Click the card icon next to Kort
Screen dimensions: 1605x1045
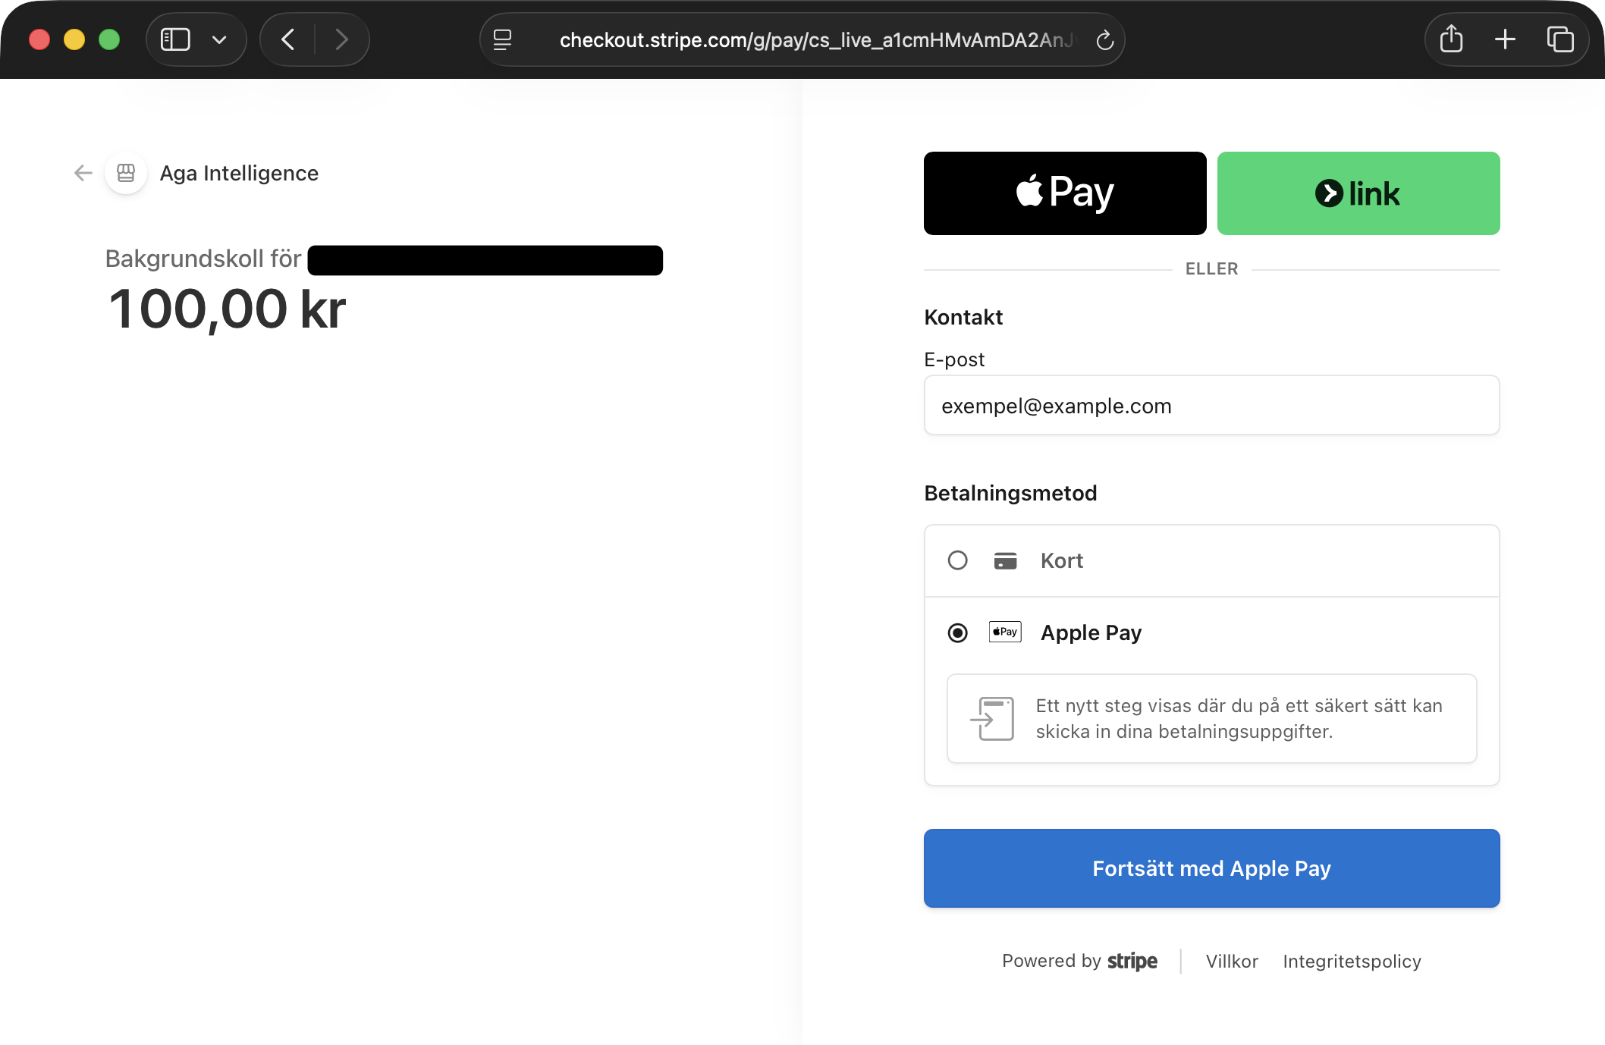coord(1005,560)
